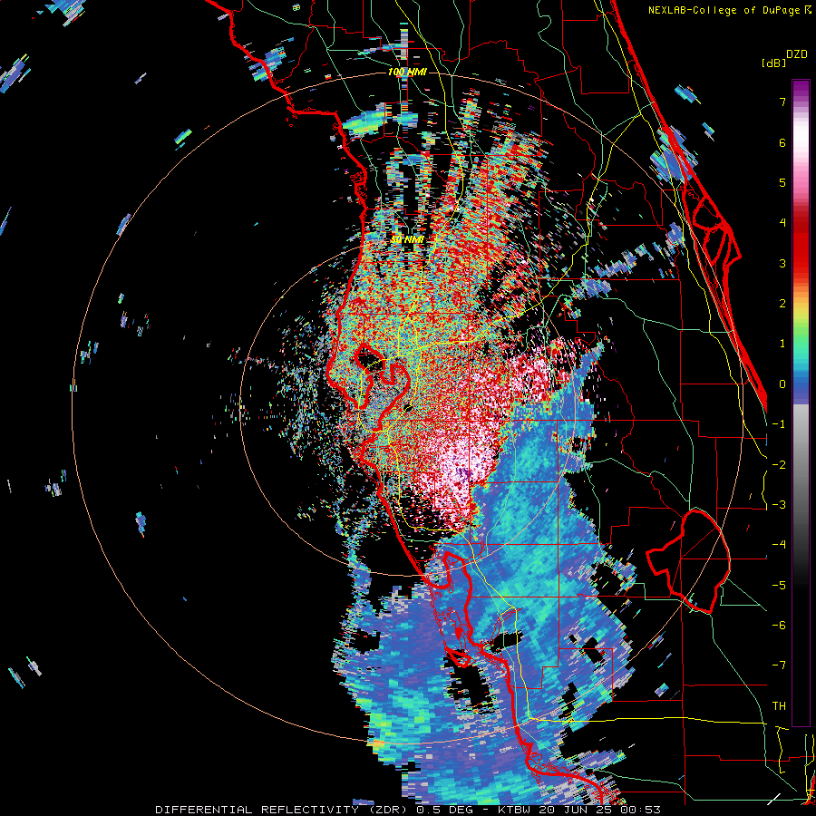Select the -3 dB scale label
816x816 pixels.
click(779, 504)
